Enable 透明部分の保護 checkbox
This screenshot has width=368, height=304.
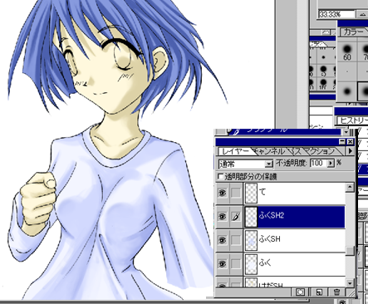click(221, 176)
